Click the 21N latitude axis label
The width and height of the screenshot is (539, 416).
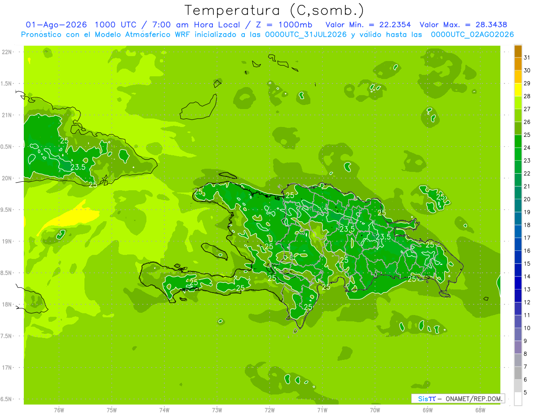click(7, 115)
